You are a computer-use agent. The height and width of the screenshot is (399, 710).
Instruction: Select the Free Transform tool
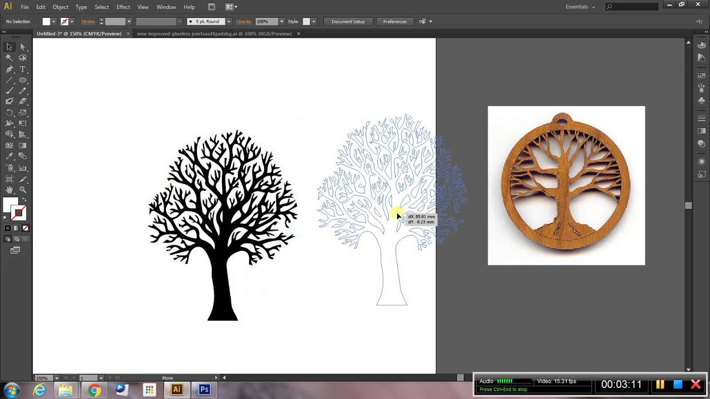click(23, 123)
